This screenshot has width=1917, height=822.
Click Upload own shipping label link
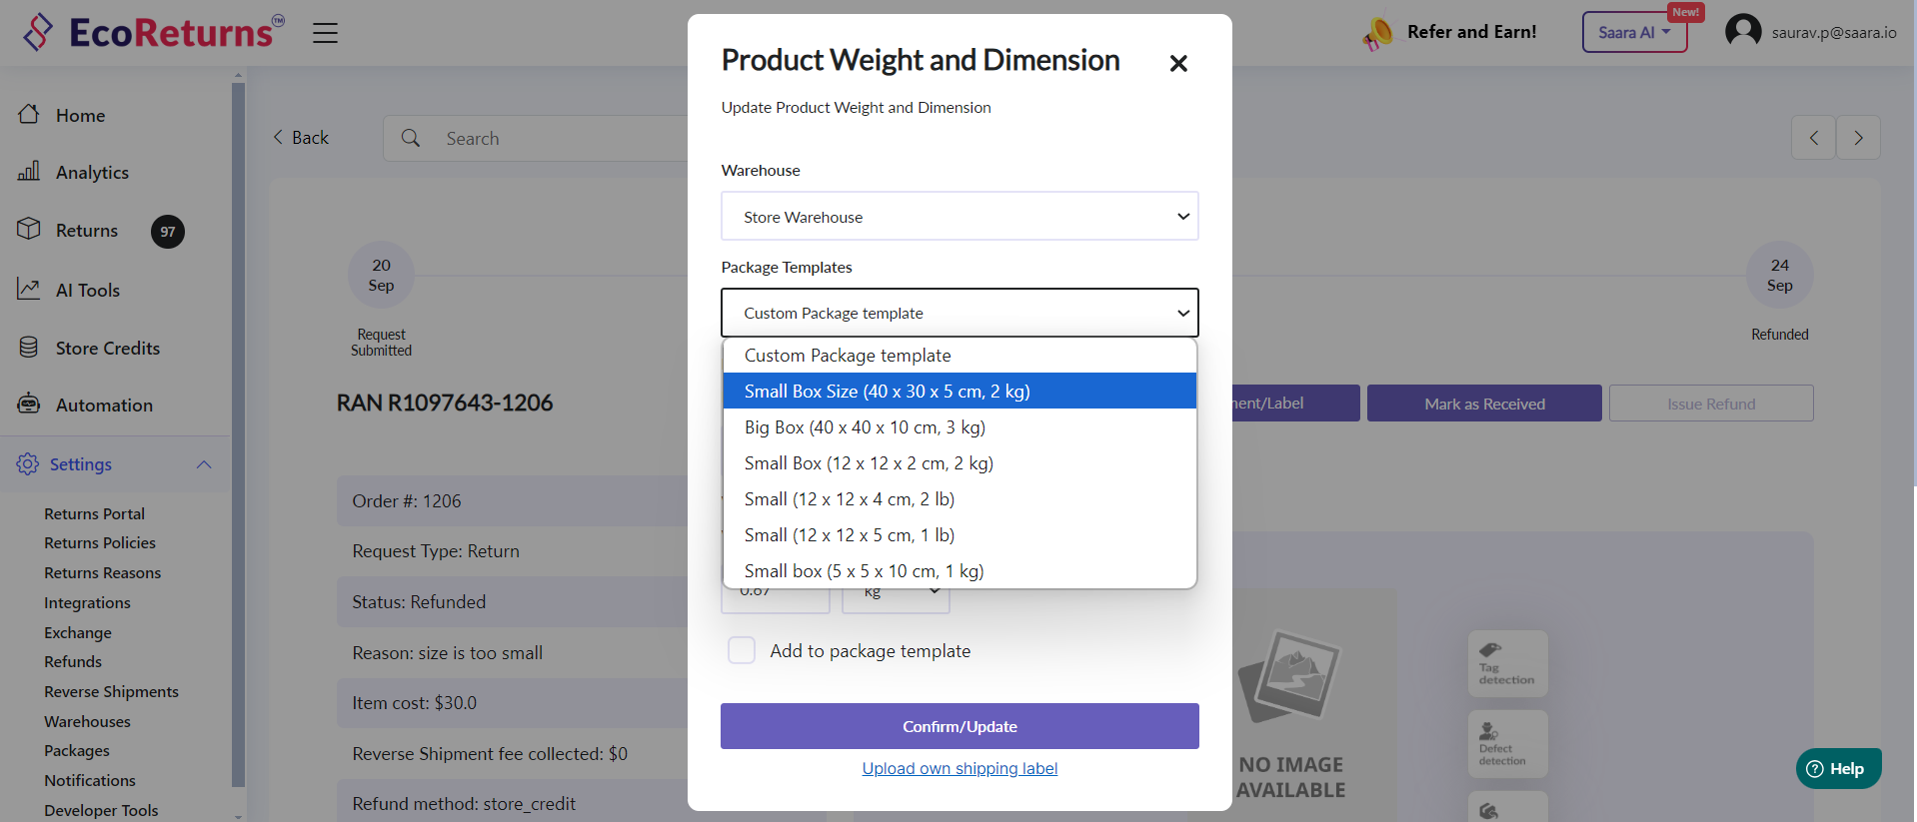[959, 768]
